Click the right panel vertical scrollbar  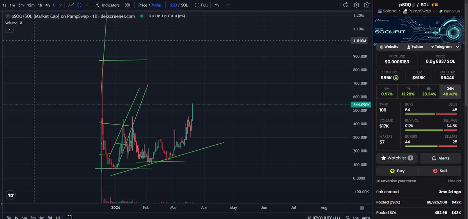coord(466,54)
